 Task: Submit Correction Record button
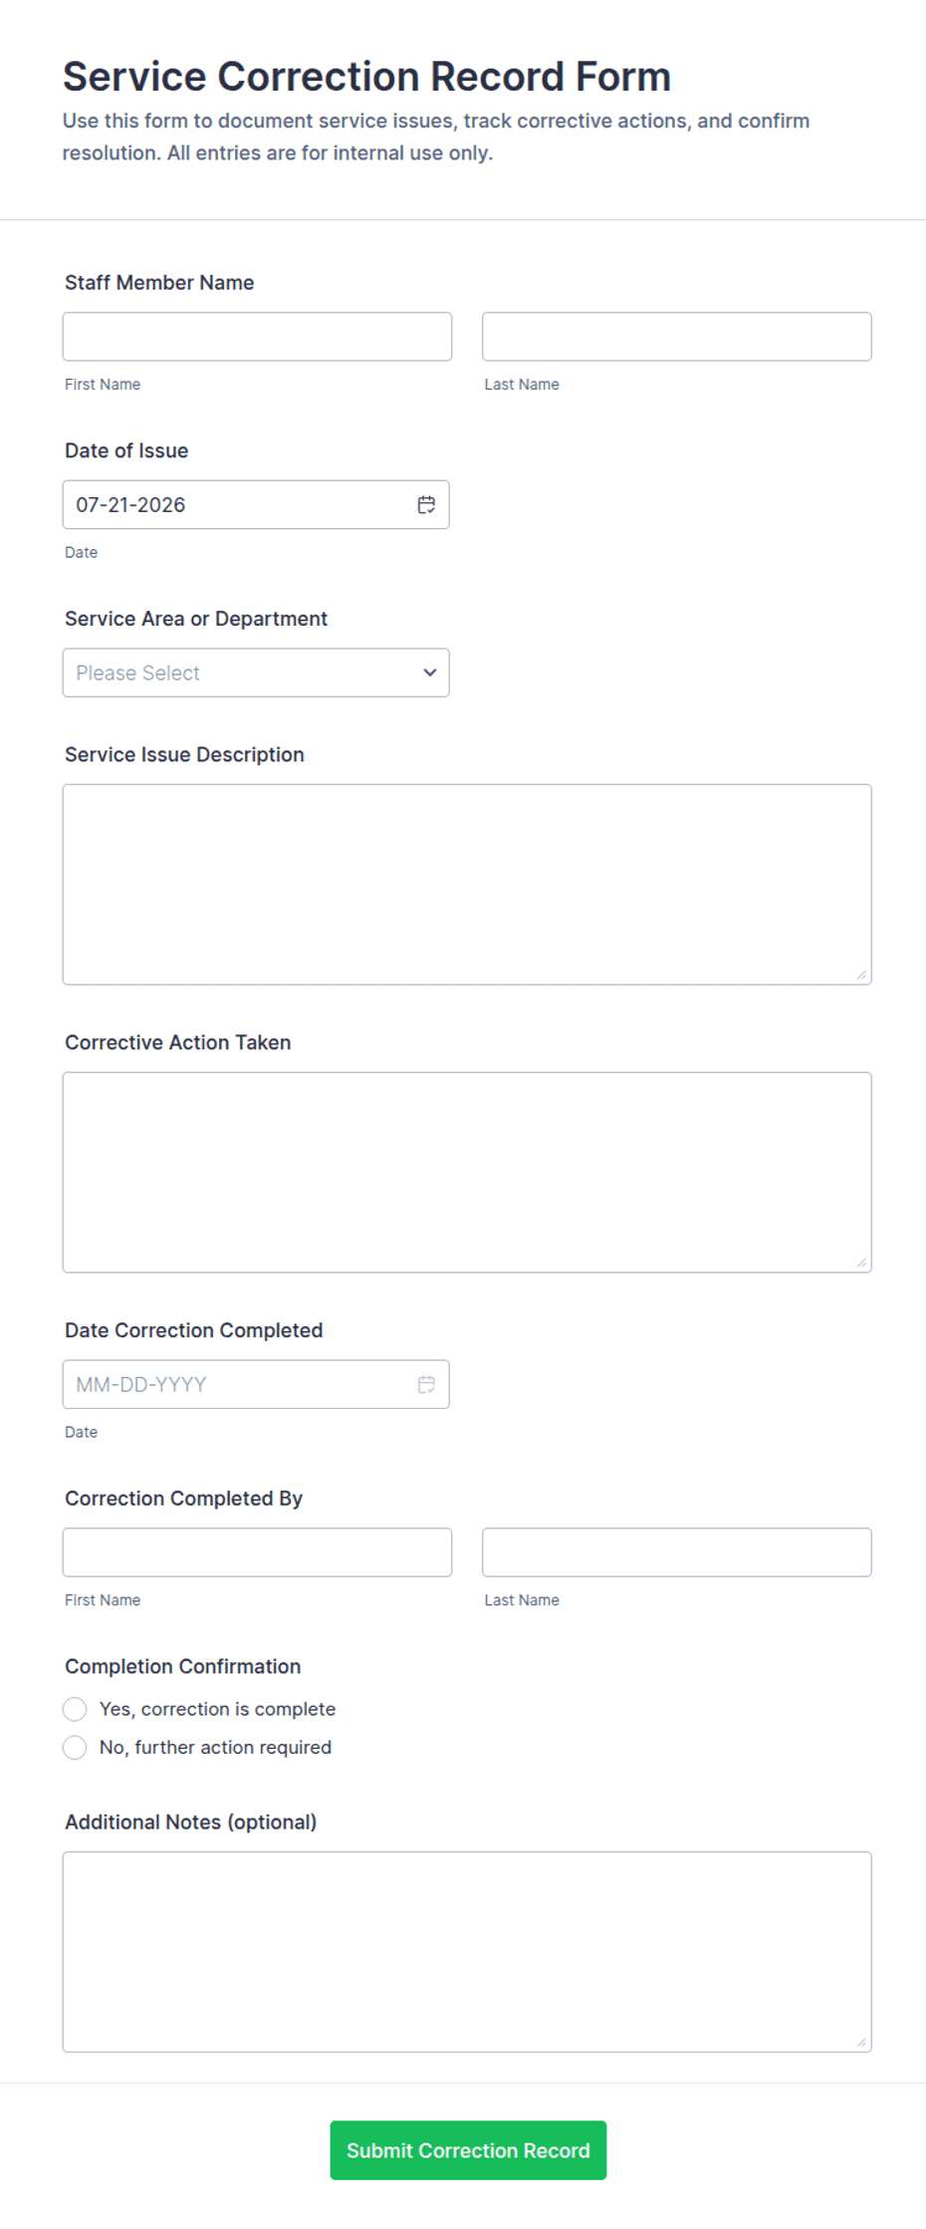point(468,2150)
